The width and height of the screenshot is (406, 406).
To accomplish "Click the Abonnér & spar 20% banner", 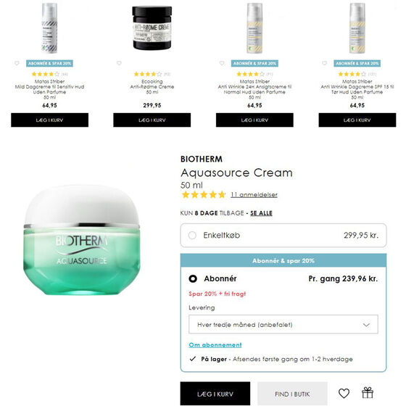I will pos(283,260).
